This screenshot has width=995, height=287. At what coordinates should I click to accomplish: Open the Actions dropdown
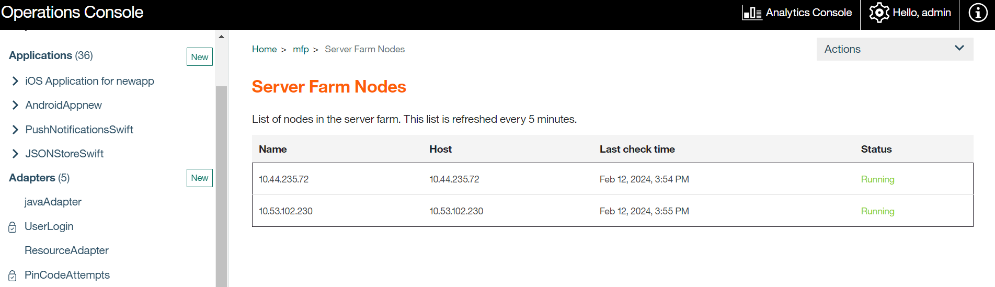tap(894, 49)
